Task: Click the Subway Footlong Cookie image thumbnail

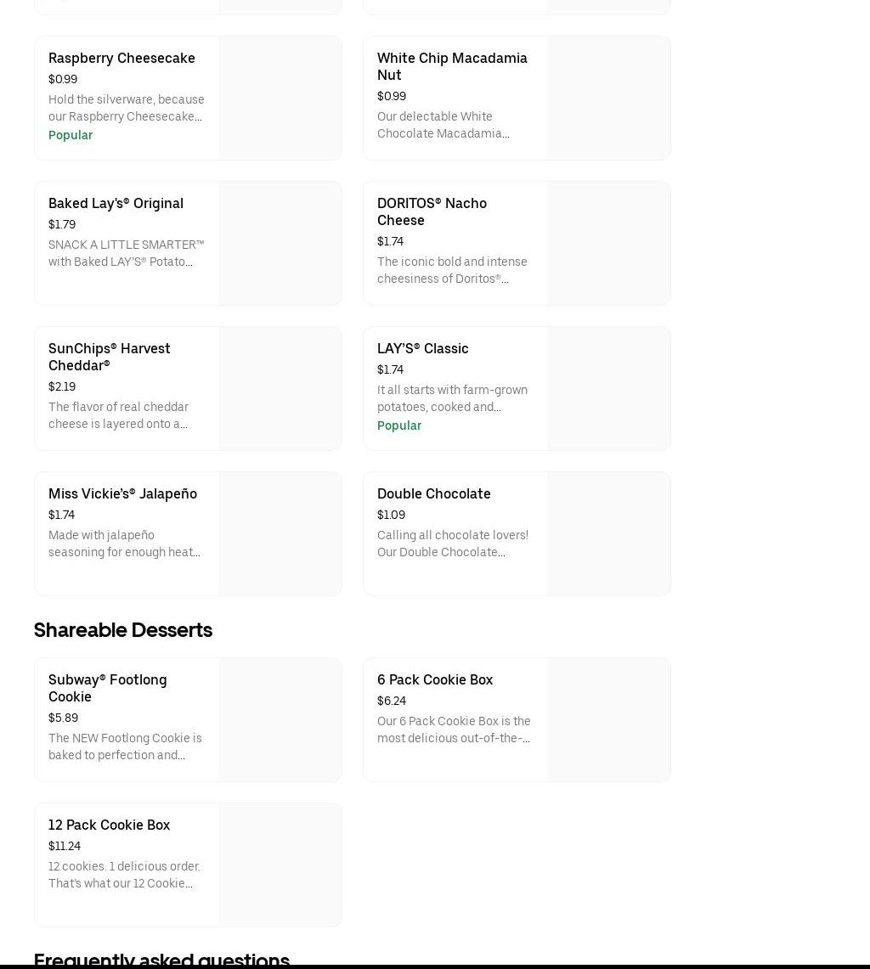Action: point(280,719)
